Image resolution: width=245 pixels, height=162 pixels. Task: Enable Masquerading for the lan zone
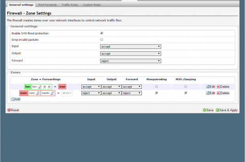point(156,86)
